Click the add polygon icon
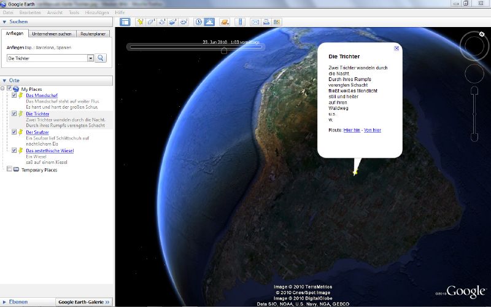This screenshot has width=491, height=307. pos(151,21)
